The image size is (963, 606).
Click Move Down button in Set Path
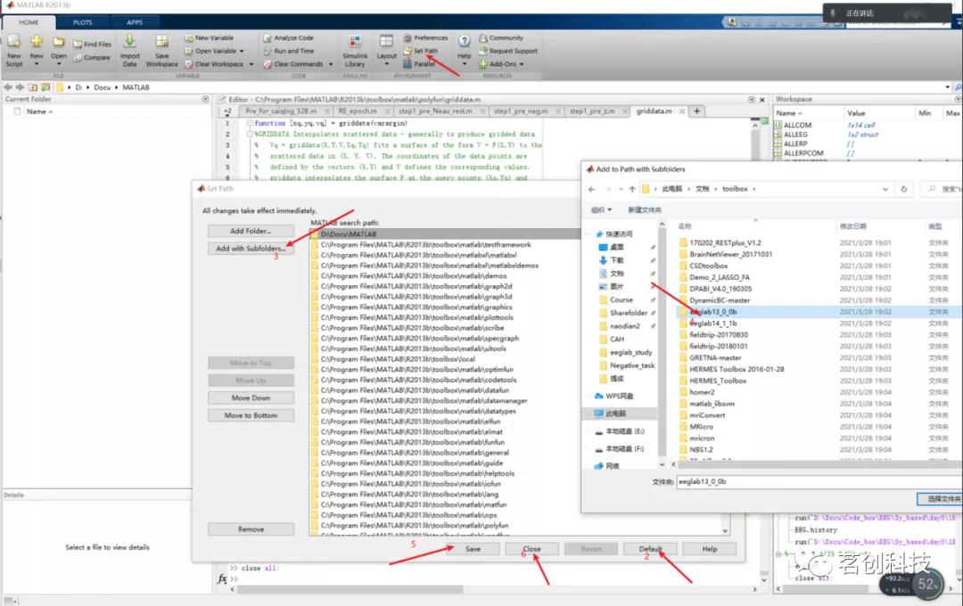(251, 397)
